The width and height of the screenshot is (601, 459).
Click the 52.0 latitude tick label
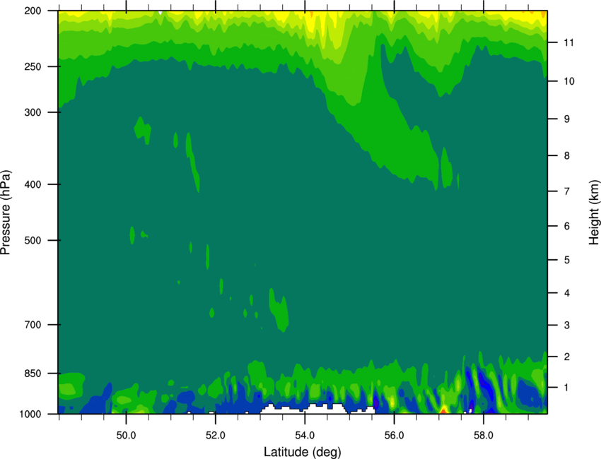click(x=216, y=436)
